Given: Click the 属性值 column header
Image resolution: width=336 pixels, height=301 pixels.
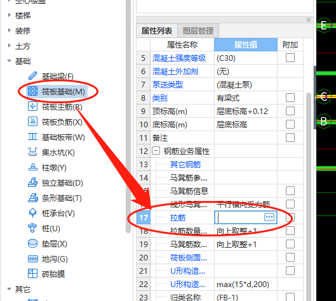Looking at the screenshot, I should point(246,45).
